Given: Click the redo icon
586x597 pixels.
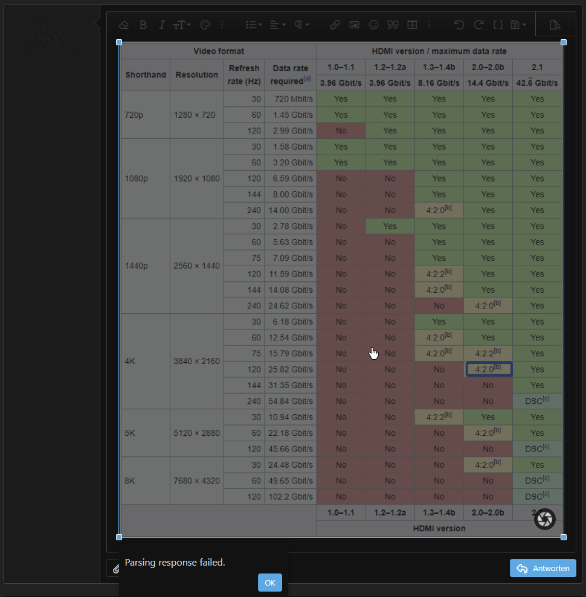Looking at the screenshot, I should coord(478,25).
